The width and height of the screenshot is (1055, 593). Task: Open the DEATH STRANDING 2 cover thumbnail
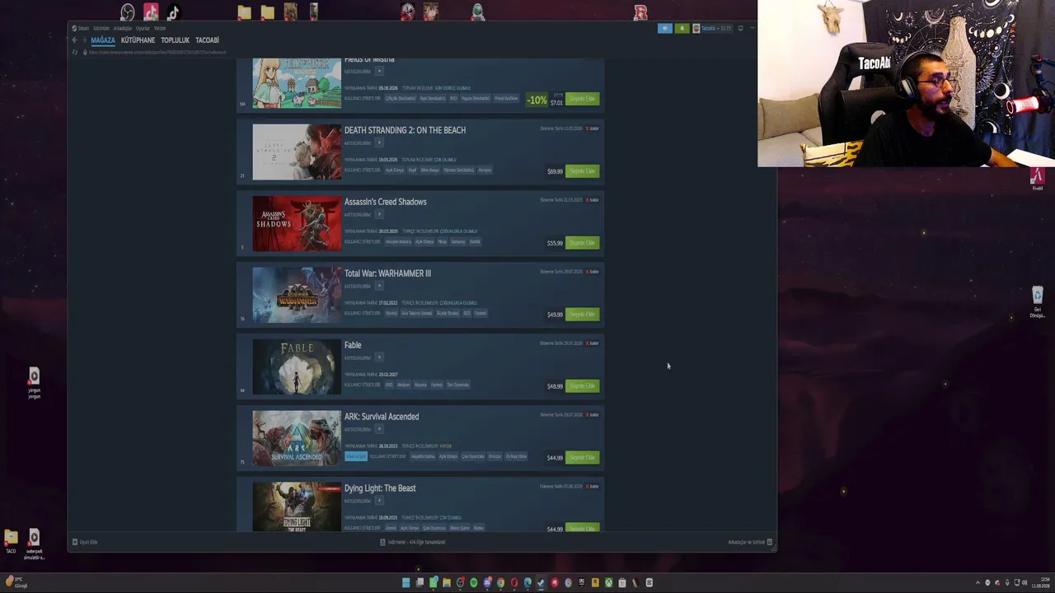(x=297, y=152)
